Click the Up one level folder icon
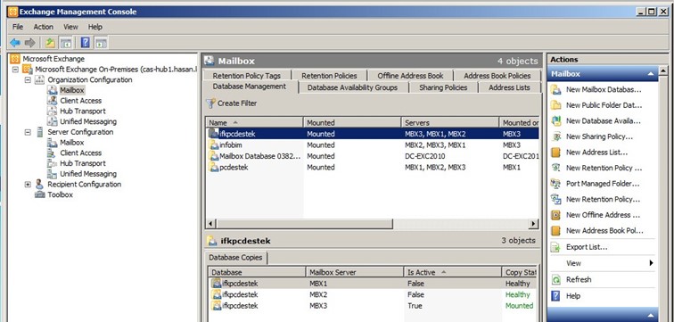The width and height of the screenshot is (674, 322). pos(50,43)
